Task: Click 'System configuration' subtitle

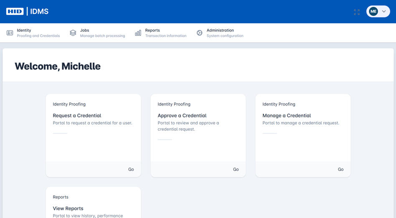Action: pos(225,36)
